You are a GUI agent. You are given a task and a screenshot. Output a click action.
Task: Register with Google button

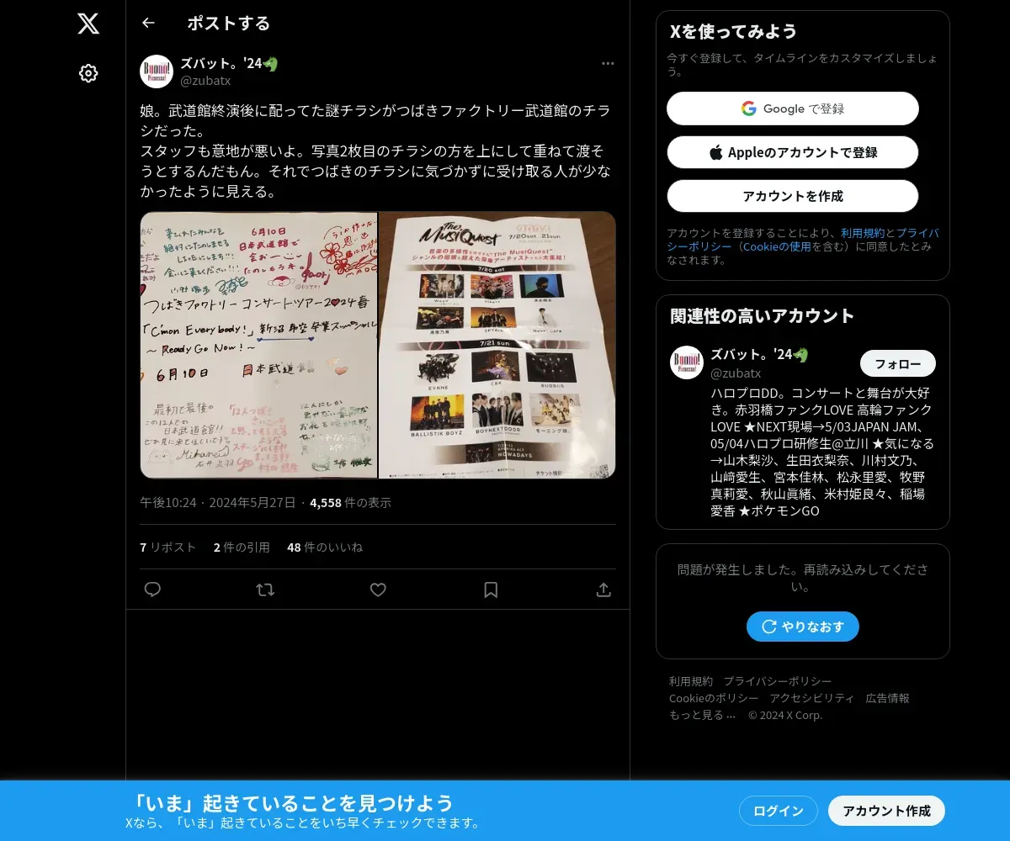point(793,108)
